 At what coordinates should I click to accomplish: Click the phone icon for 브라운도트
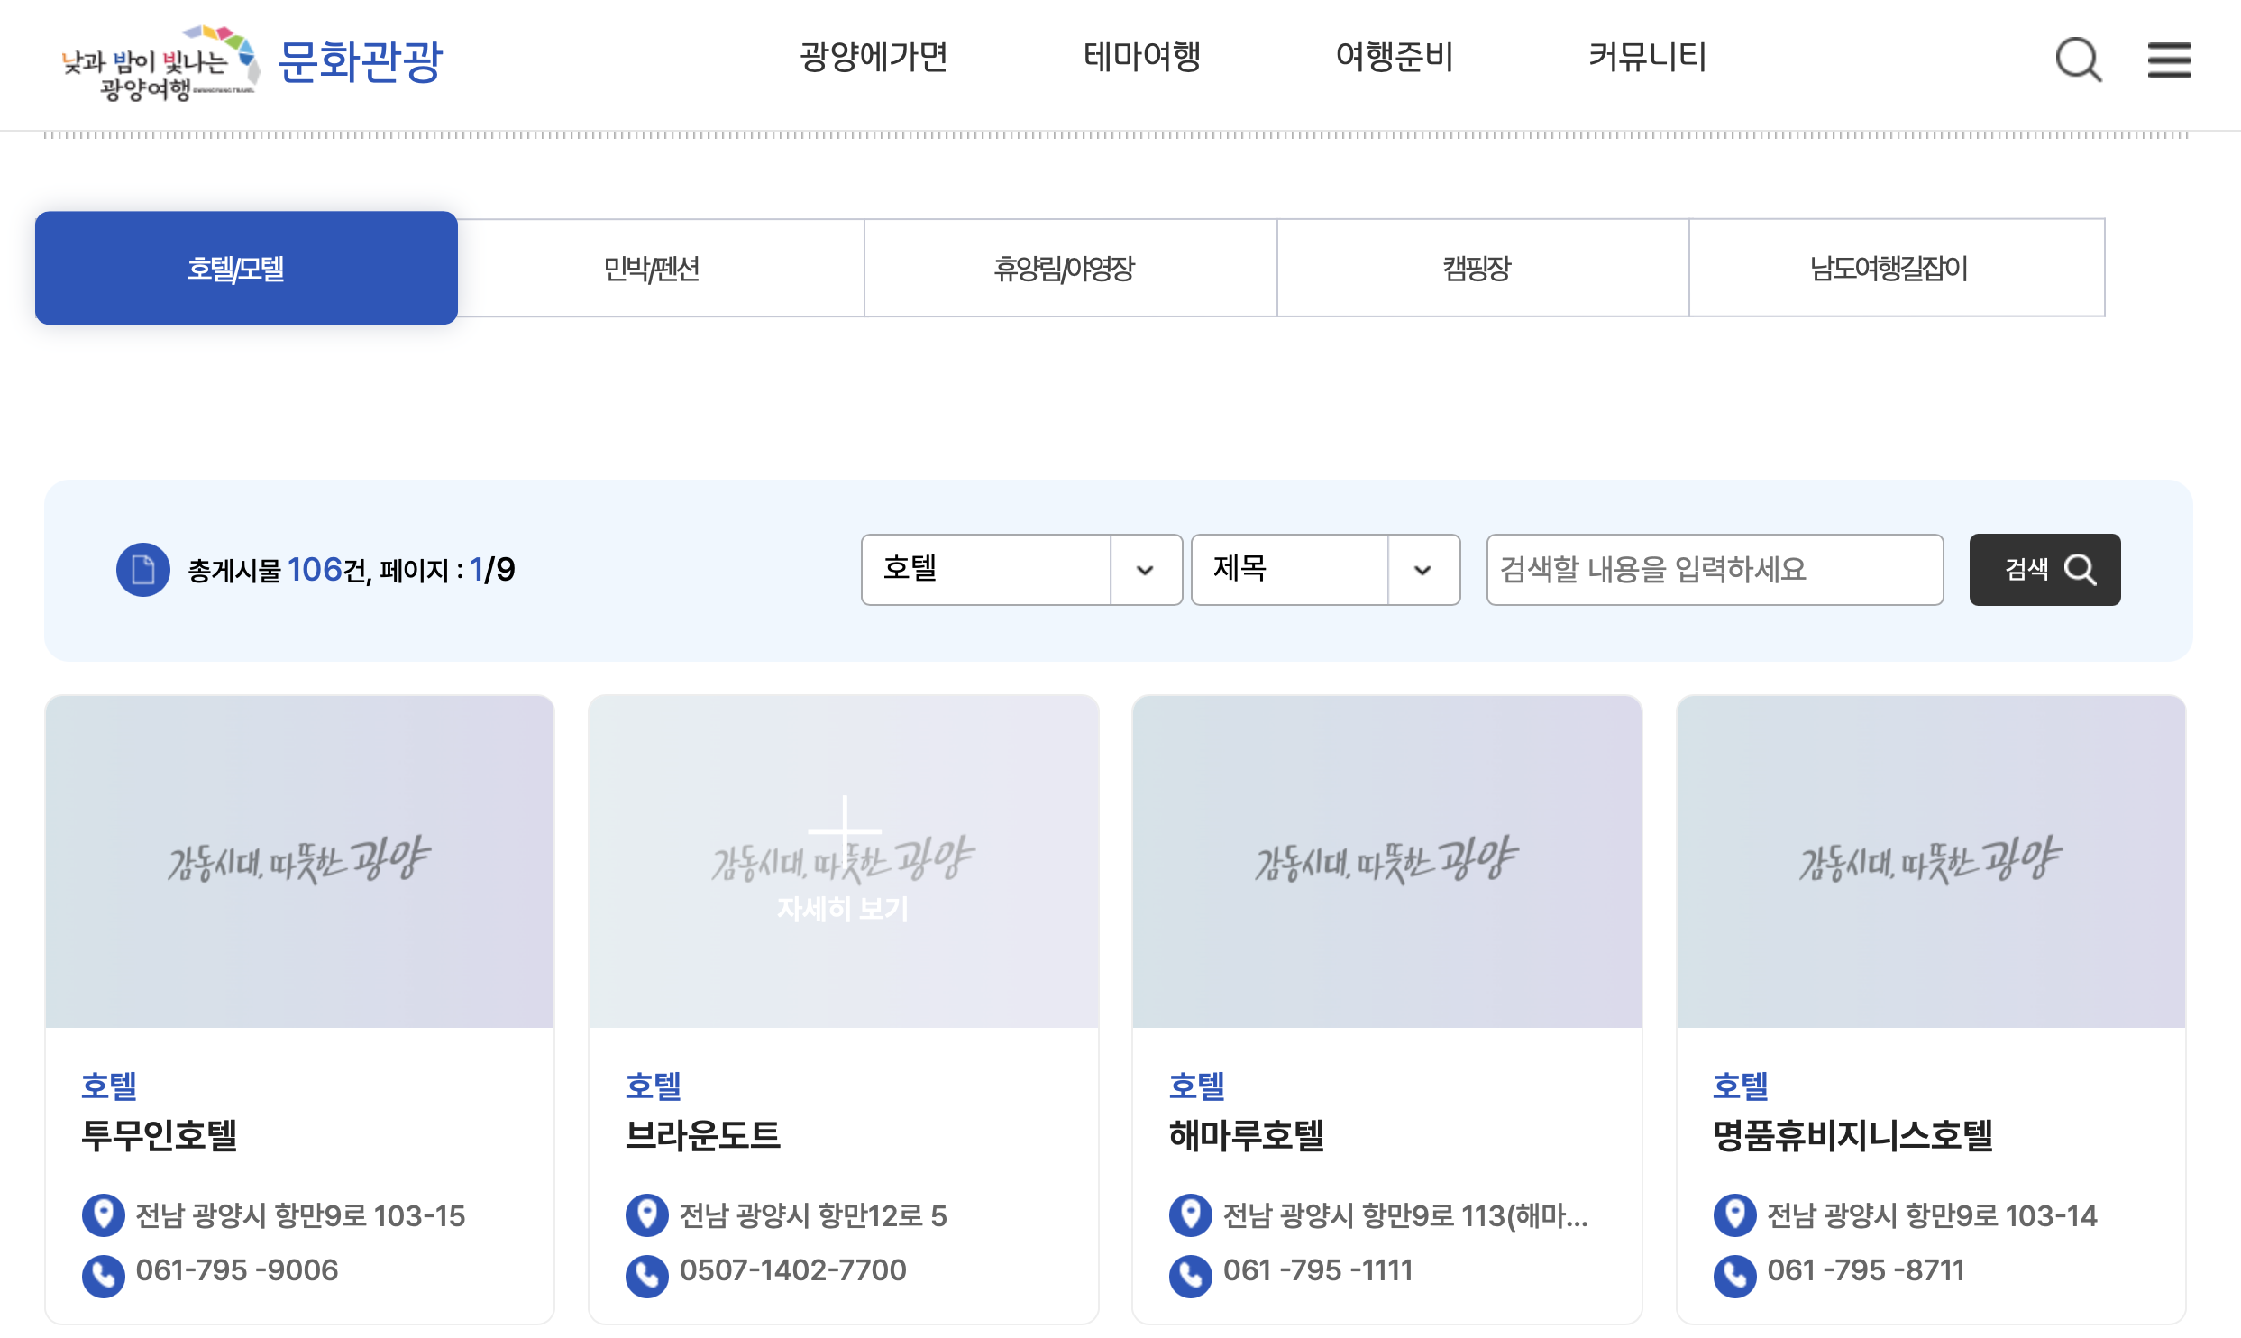point(646,1275)
